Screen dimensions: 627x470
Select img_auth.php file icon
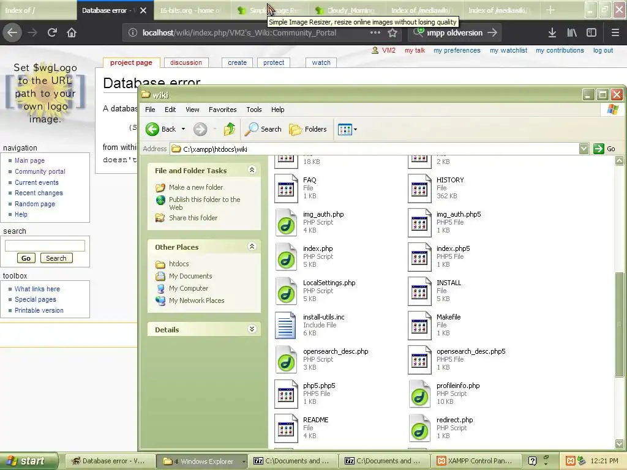(286, 223)
